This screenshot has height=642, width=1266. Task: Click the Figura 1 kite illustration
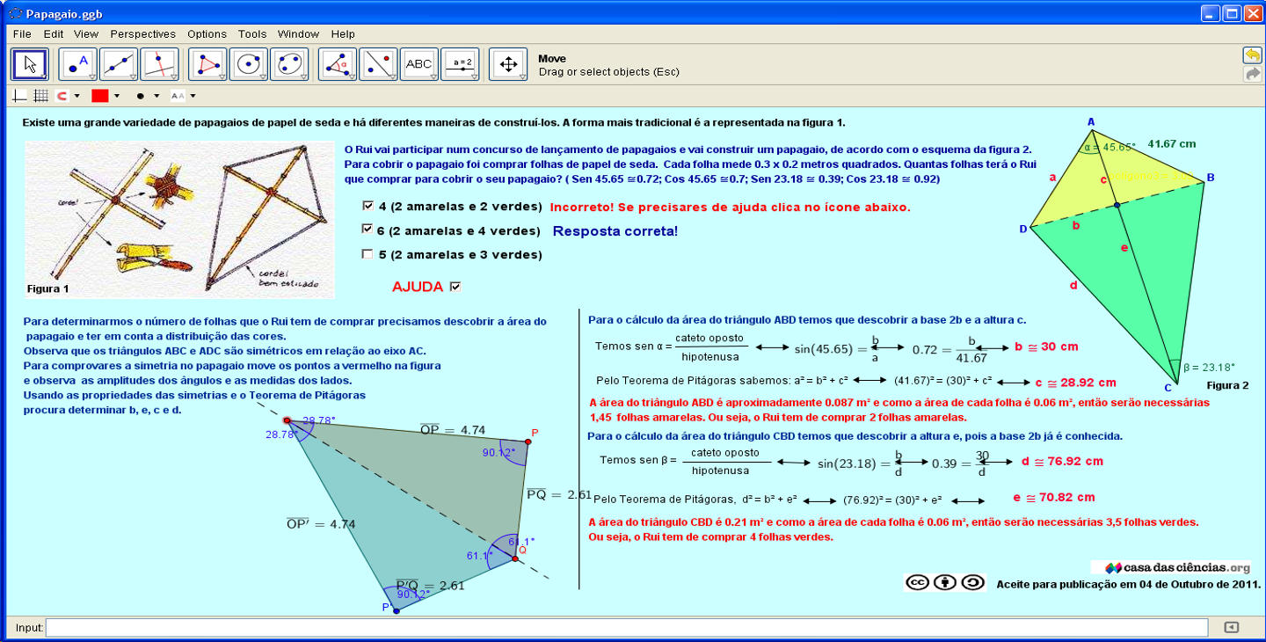click(180, 219)
